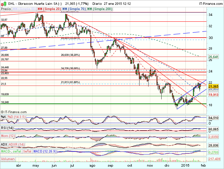This screenshot has width=224, height=169.
Task: Click the MM (Simple 200) legend tag
Action: [100, 8]
